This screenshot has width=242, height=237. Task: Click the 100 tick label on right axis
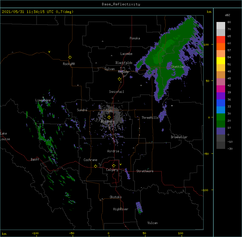click(x=206, y=44)
